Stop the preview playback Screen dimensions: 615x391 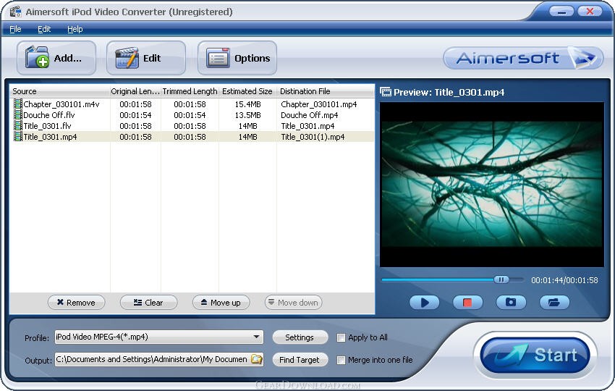(467, 302)
